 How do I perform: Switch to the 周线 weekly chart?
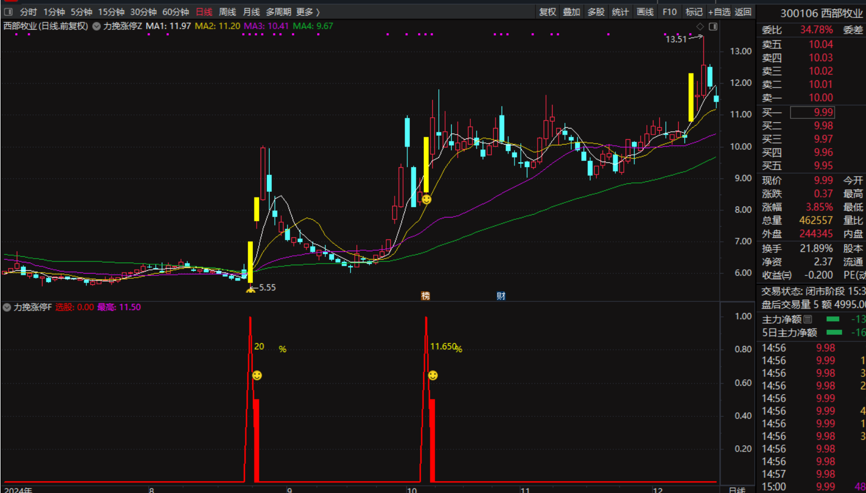[227, 12]
